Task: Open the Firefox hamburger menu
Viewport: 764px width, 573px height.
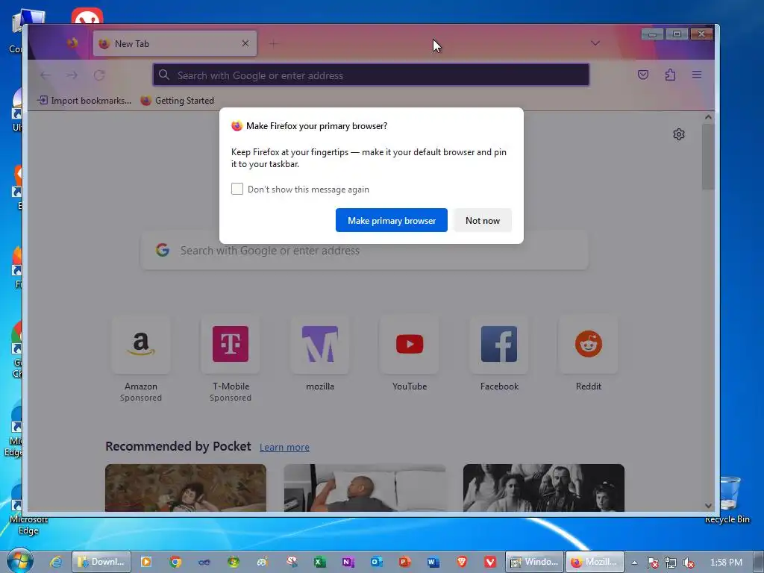Action: pos(697,75)
